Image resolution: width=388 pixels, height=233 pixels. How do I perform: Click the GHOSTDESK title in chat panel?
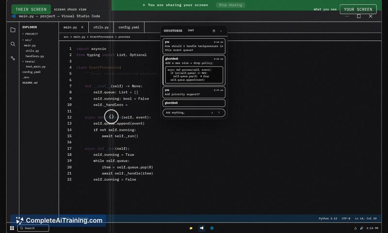(173, 31)
